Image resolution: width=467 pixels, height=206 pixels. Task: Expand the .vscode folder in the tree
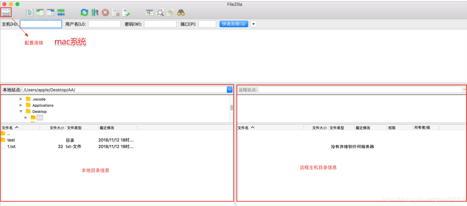tap(21, 99)
